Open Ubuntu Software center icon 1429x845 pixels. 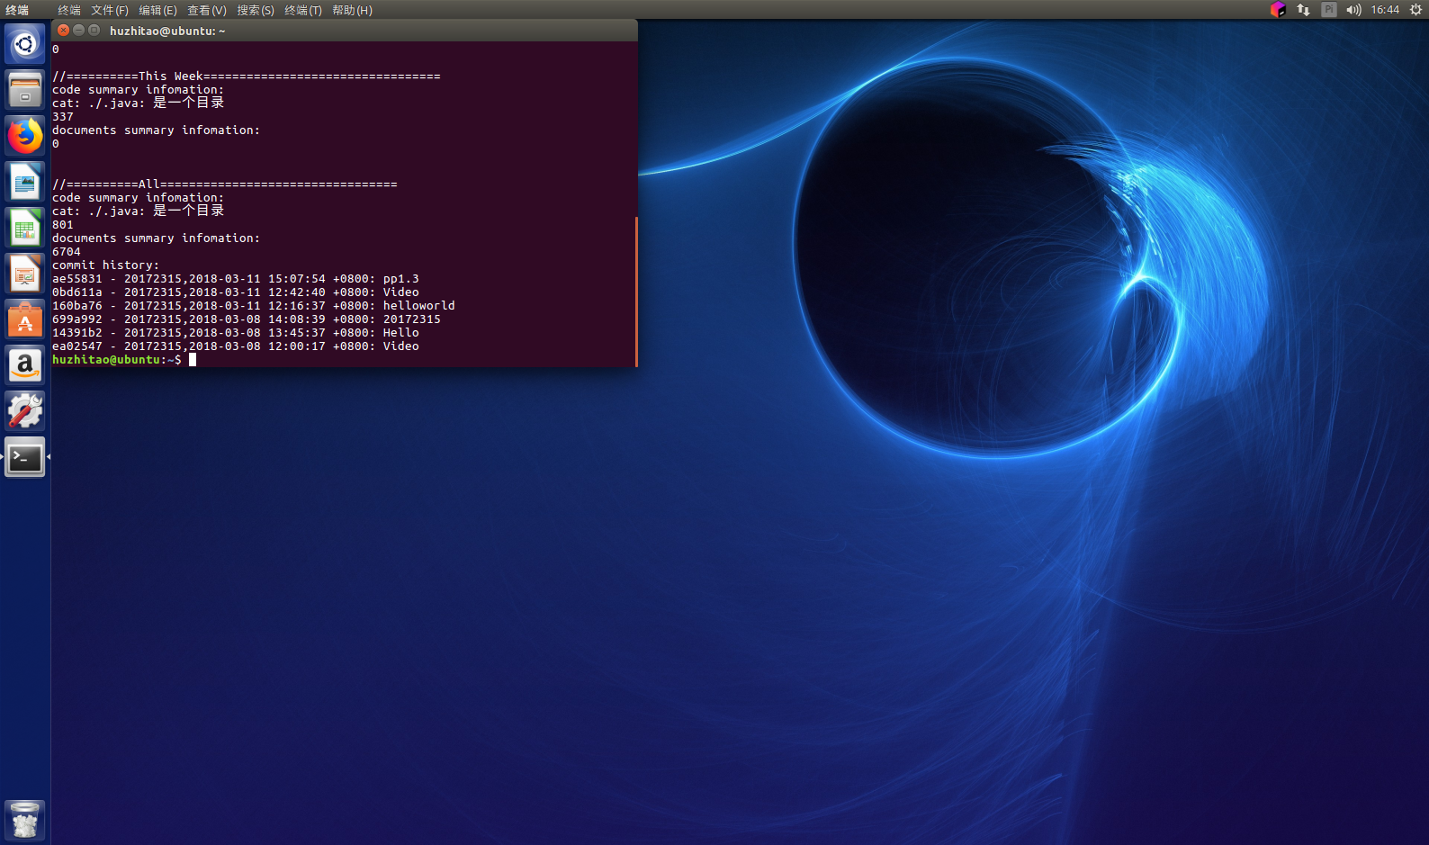[x=25, y=319]
